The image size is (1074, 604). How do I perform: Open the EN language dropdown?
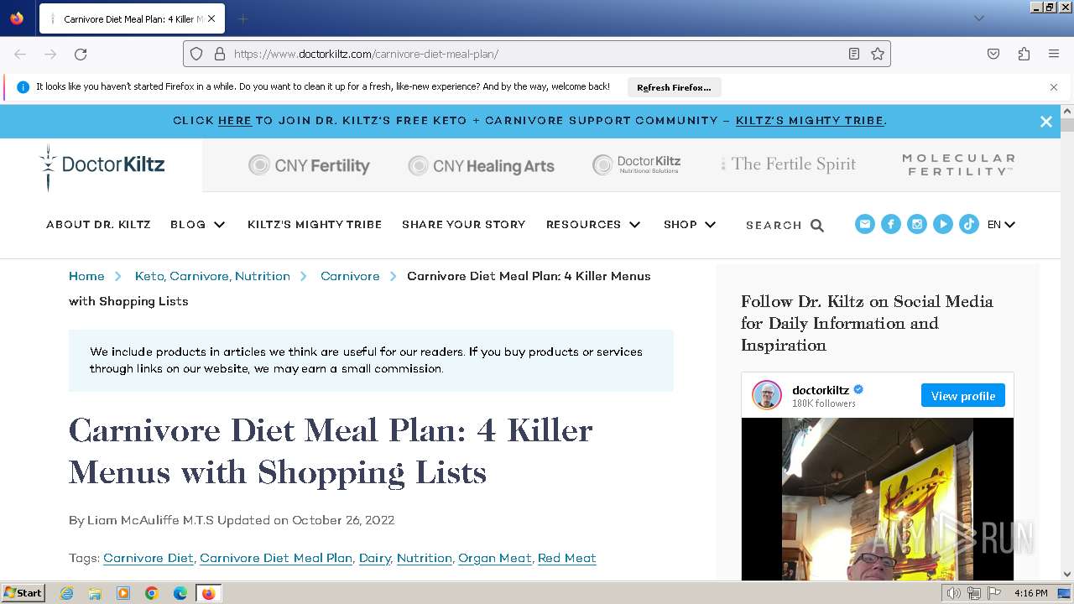tap(1002, 225)
